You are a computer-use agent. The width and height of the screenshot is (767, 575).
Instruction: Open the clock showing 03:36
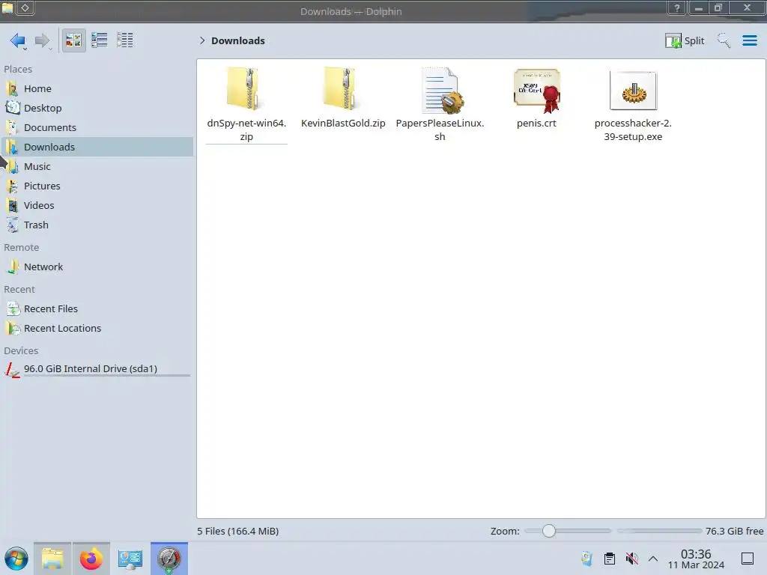point(696,559)
